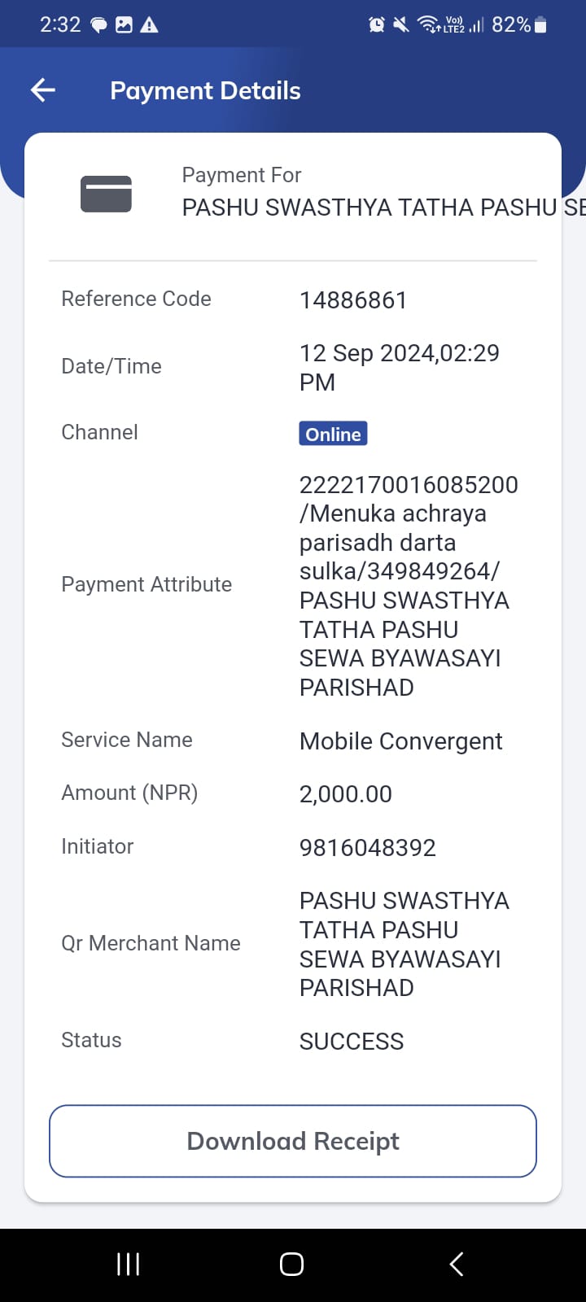Tap the Payment Details title
Image resolution: width=586 pixels, height=1302 pixels.
point(205,90)
